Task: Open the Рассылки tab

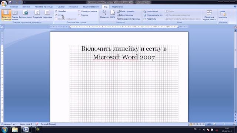Action: (74, 7)
